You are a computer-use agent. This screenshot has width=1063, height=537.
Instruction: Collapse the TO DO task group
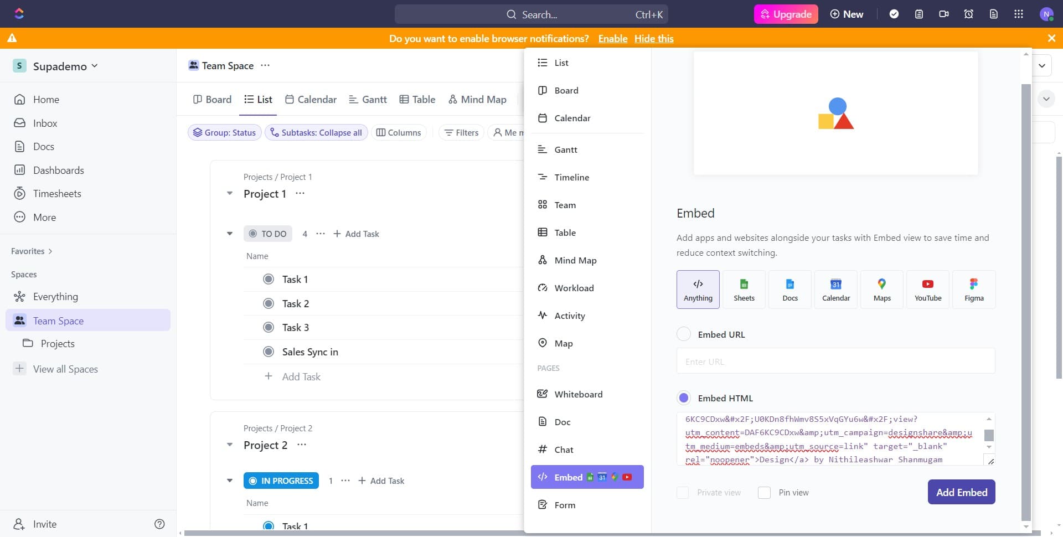[x=229, y=234]
